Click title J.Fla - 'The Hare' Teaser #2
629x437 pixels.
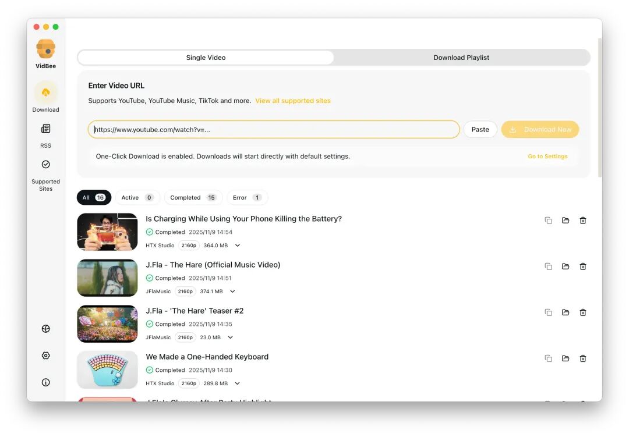[195, 311]
